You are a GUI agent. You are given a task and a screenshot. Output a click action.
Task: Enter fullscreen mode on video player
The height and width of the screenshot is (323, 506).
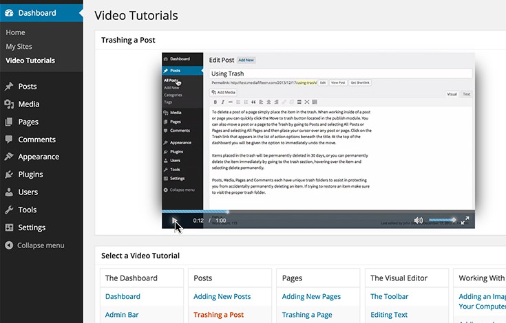[x=465, y=221]
